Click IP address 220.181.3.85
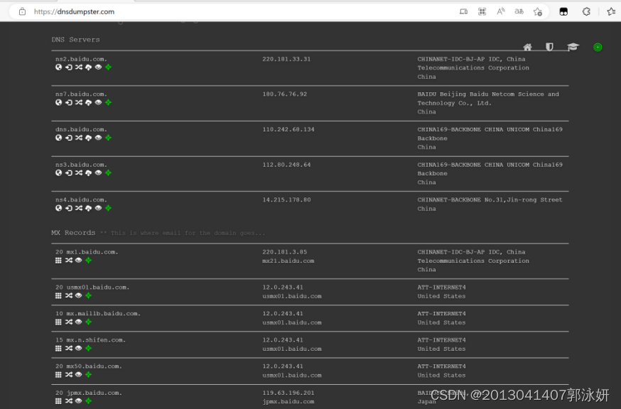Screen dimensions: 621x409 pyautogui.click(x=285, y=252)
